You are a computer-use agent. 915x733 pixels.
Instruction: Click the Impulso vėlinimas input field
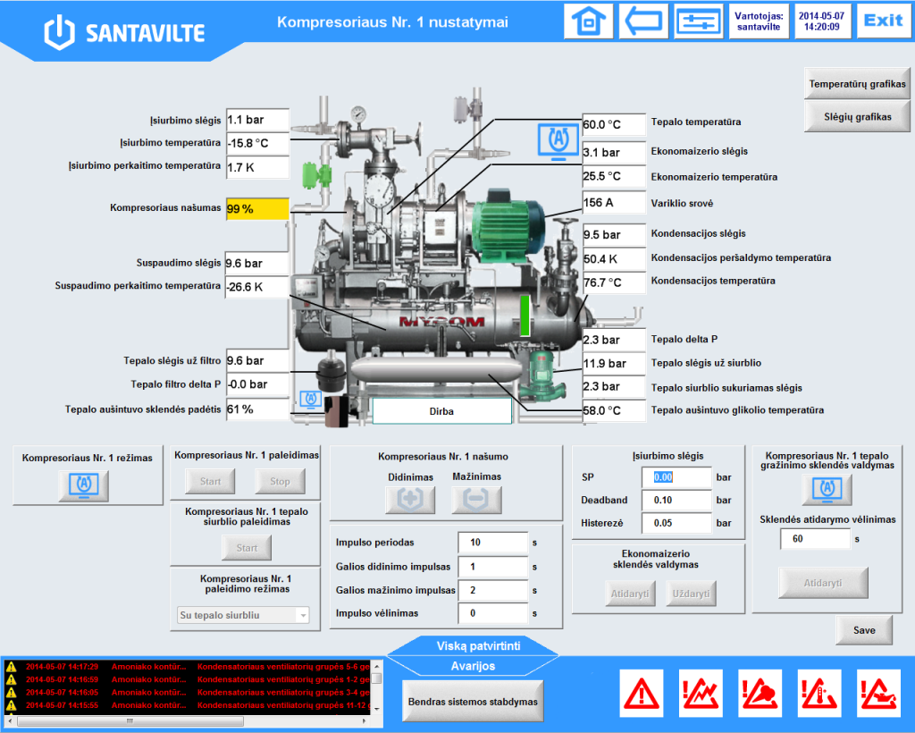point(493,613)
